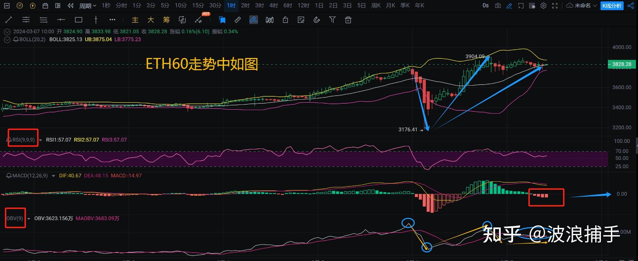Open the 周期 period dropdown
638x261 pixels.
coord(88,6)
